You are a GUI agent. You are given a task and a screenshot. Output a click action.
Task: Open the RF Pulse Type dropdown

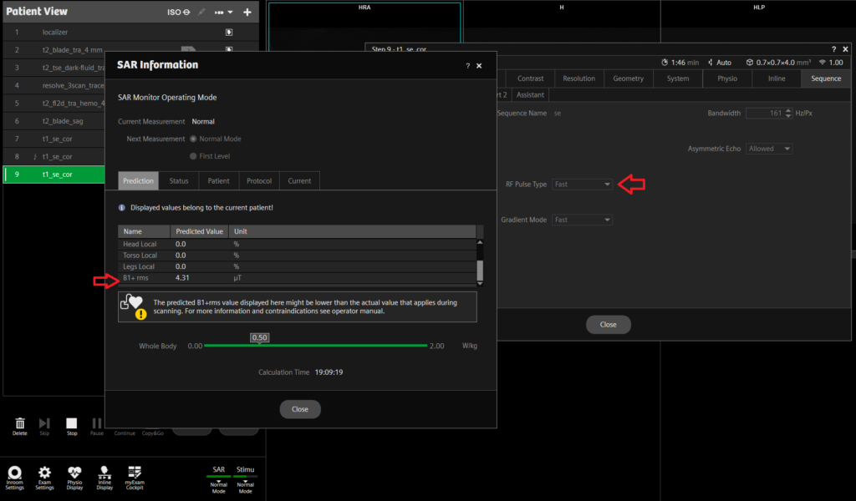(582, 185)
